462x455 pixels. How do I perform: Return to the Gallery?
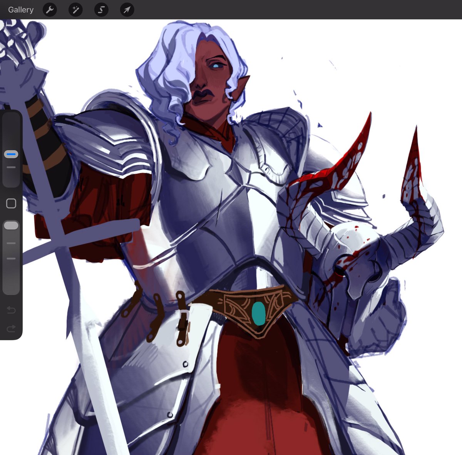21,10
